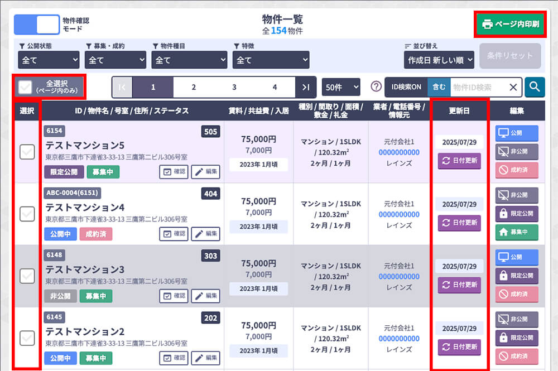This screenshot has width=558, height=371.
Task: Click 日付更新 refresh button for テストマンション3
Action: (x=459, y=285)
